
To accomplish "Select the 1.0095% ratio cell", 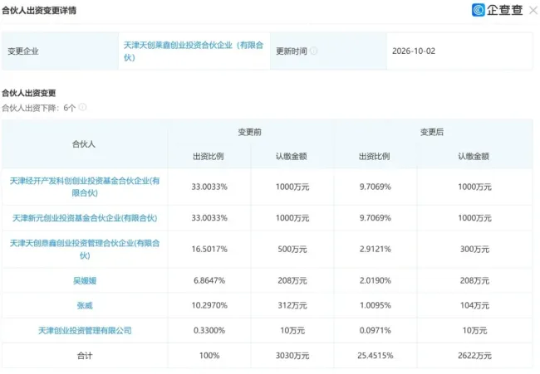I will (x=376, y=305).
